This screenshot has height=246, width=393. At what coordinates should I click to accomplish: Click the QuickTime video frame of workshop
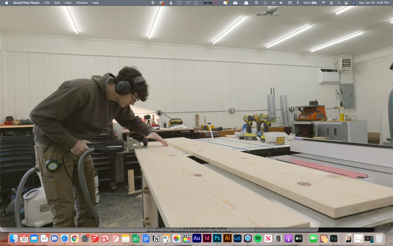click(196, 116)
